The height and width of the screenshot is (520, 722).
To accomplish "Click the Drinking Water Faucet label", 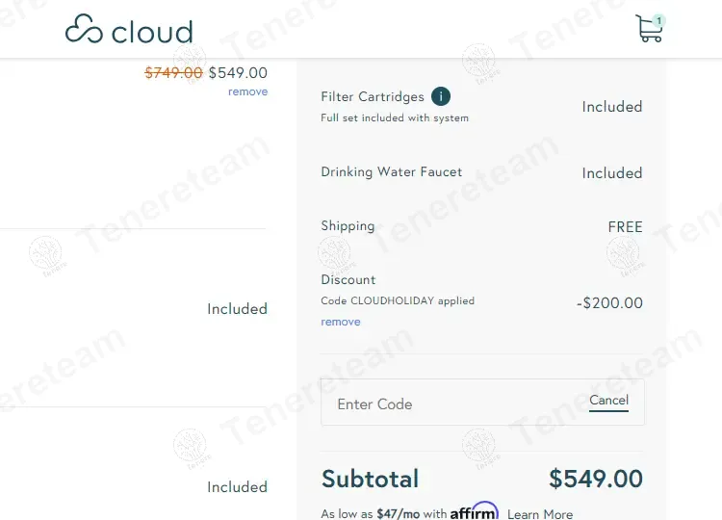I will 392,172.
